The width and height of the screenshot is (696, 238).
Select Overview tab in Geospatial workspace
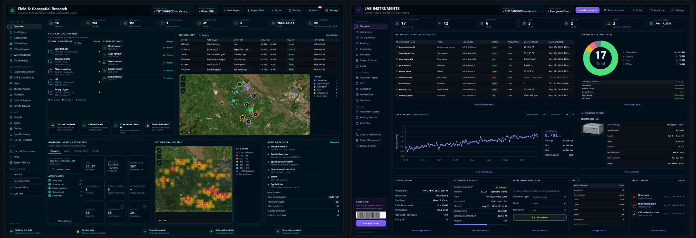point(55,151)
